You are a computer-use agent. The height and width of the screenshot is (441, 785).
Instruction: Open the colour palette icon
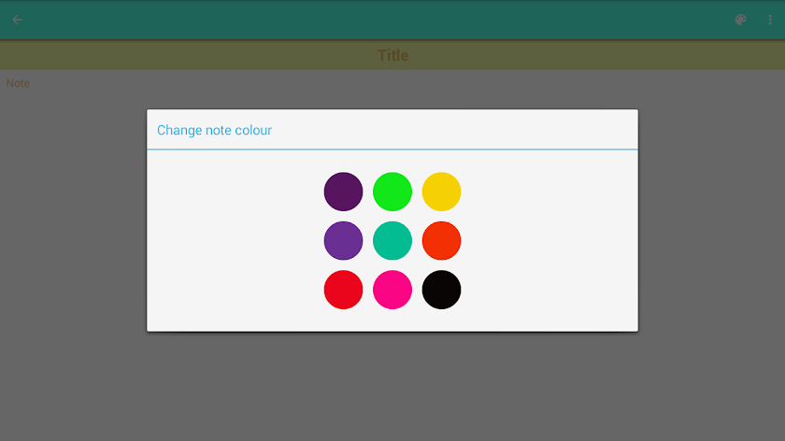point(740,20)
